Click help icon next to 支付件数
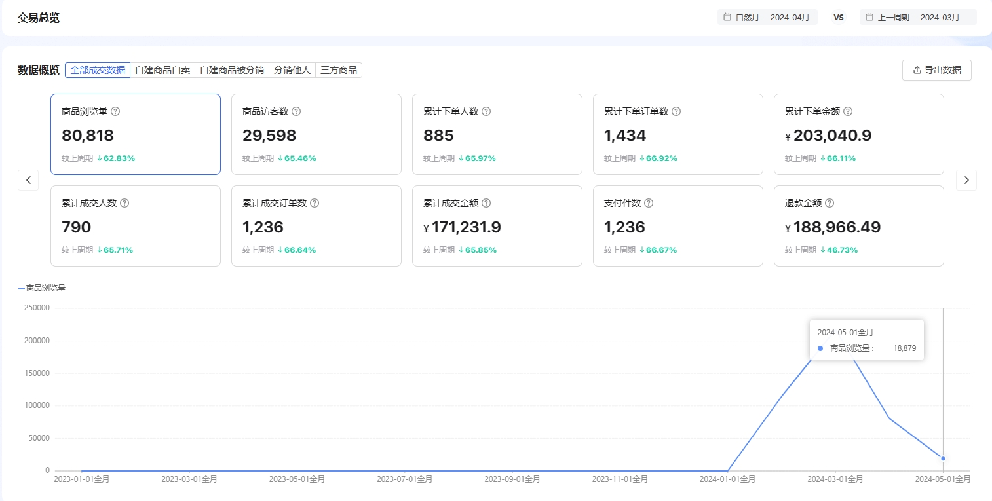Image resolution: width=992 pixels, height=501 pixels. (649, 203)
